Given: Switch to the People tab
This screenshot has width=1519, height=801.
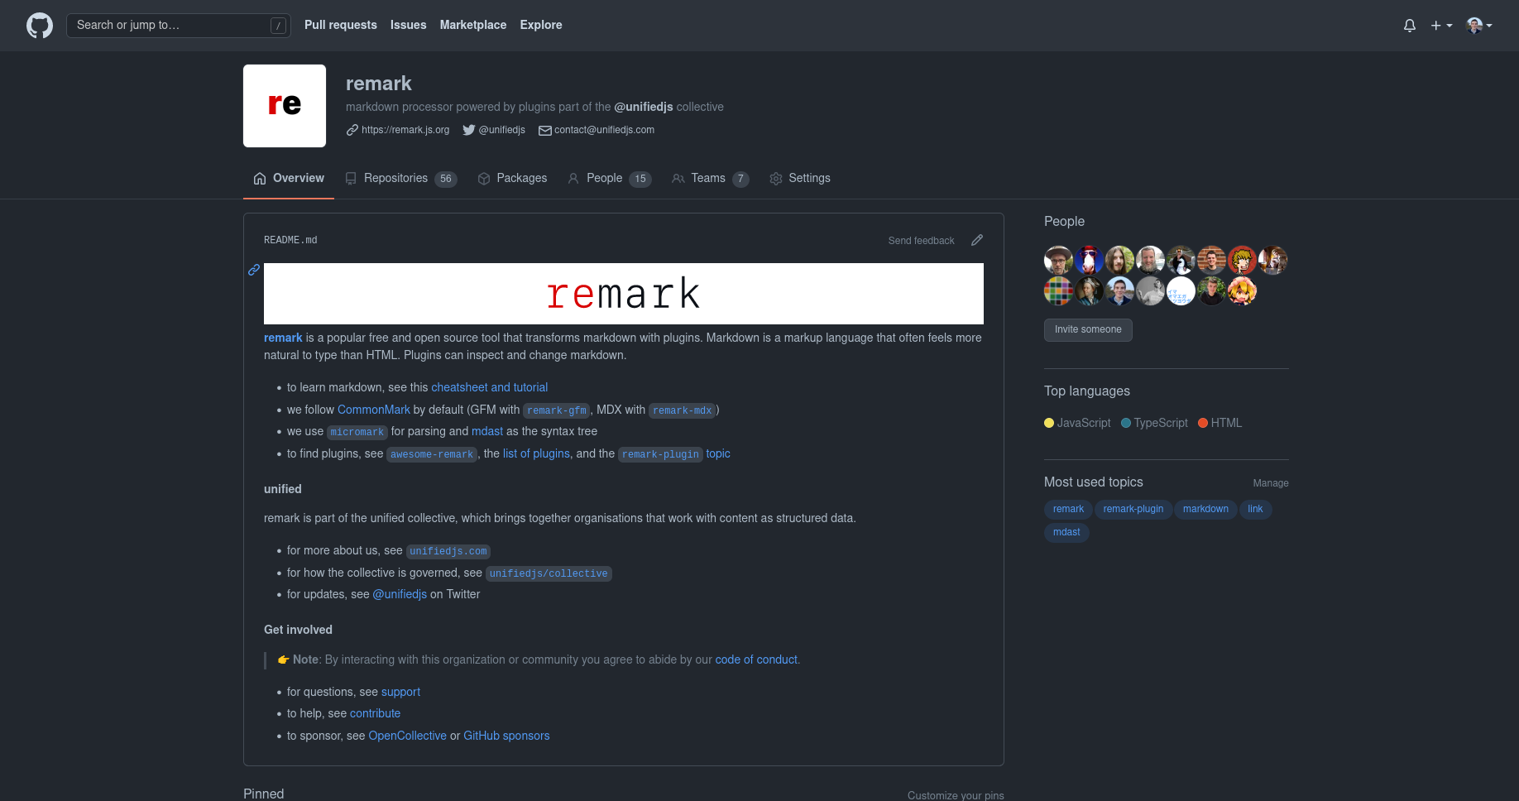Looking at the screenshot, I should coord(610,178).
